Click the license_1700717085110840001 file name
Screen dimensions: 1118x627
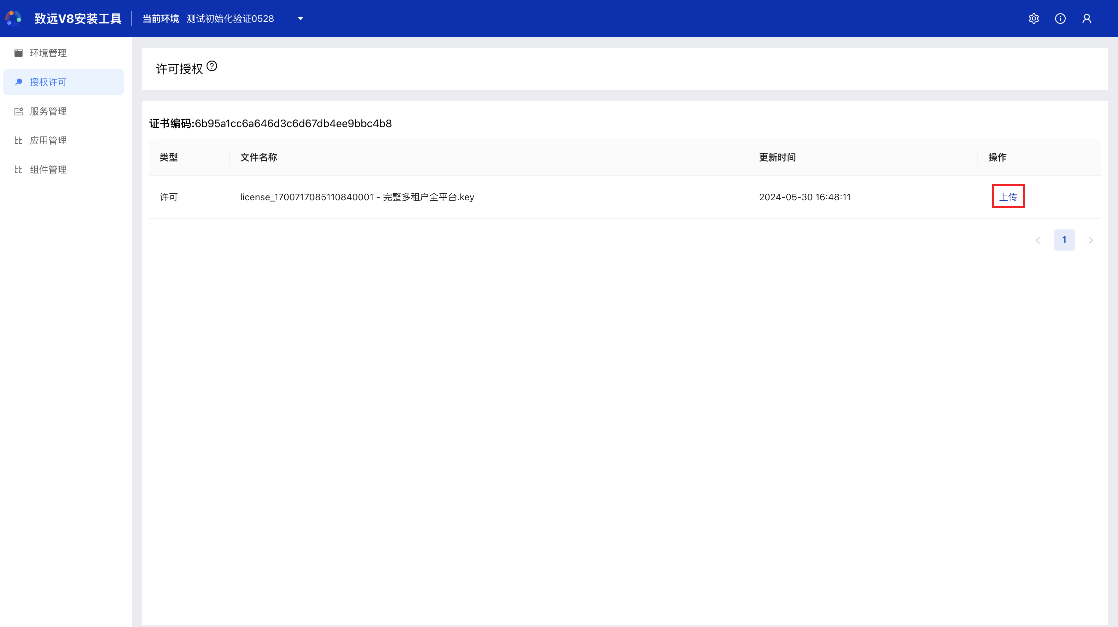(x=357, y=197)
